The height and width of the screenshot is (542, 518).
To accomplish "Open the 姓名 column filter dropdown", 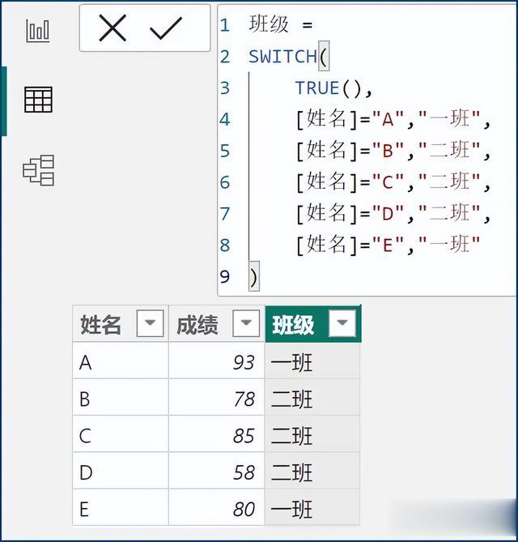I will (x=150, y=323).
